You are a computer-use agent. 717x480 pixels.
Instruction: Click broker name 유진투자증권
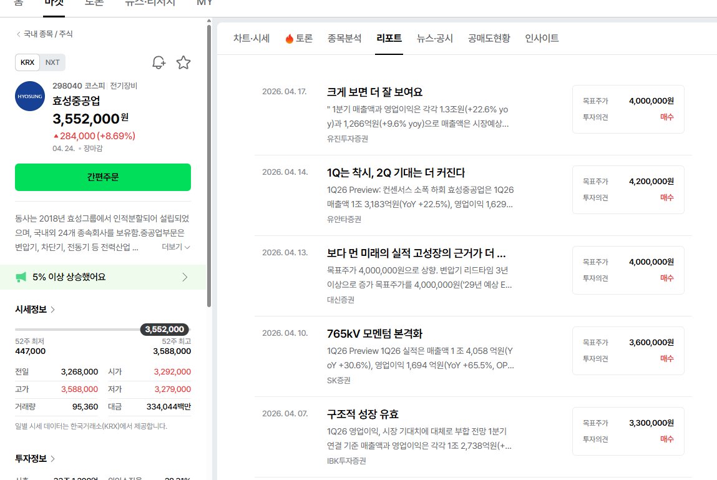(x=348, y=139)
